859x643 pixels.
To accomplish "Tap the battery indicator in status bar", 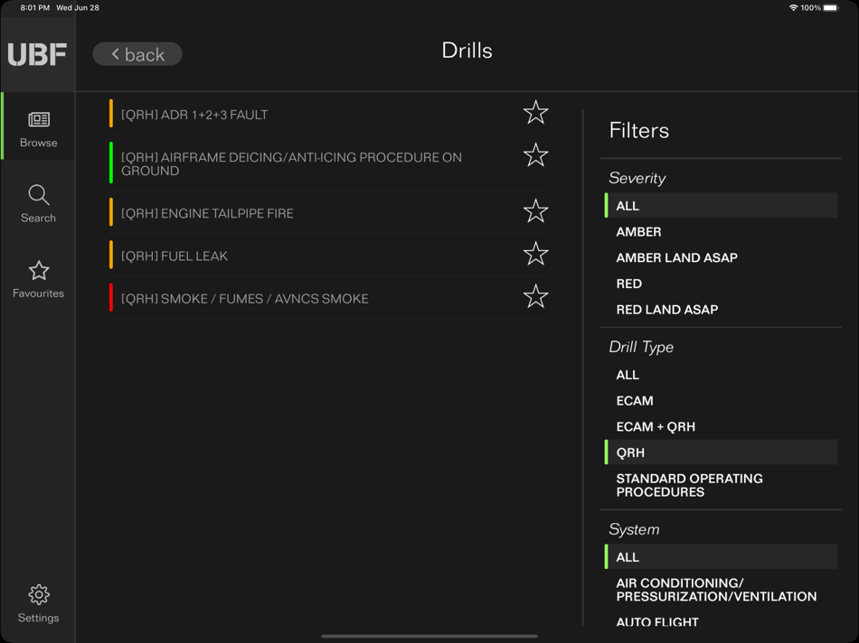I will tap(830, 7).
